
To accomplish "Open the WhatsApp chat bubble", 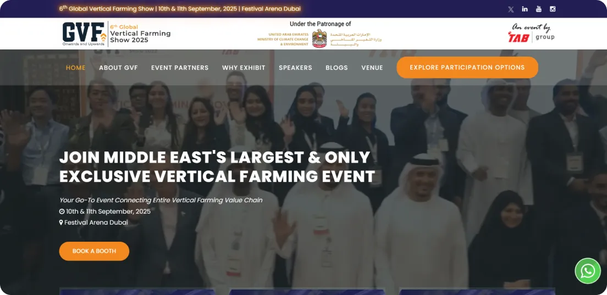I will coord(588,271).
